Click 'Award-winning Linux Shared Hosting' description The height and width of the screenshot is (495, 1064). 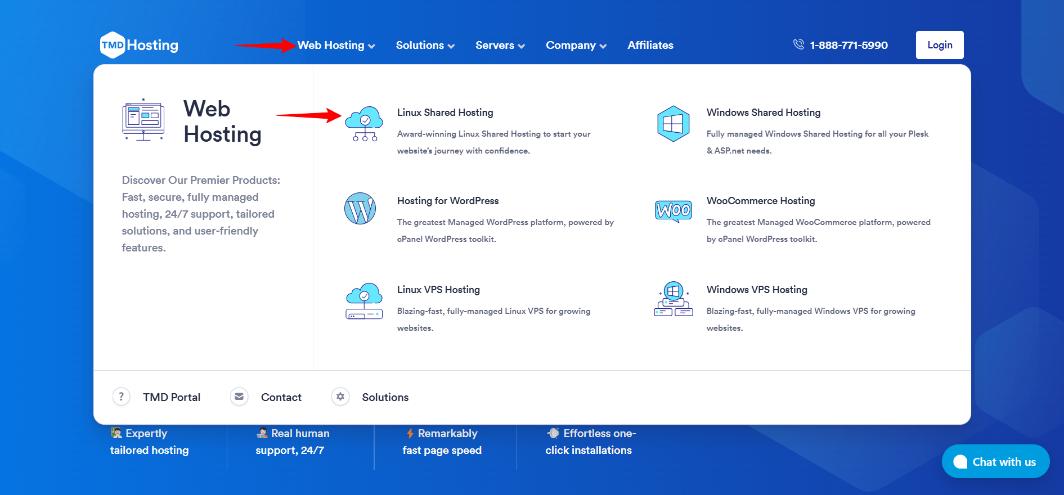pyautogui.click(x=493, y=142)
